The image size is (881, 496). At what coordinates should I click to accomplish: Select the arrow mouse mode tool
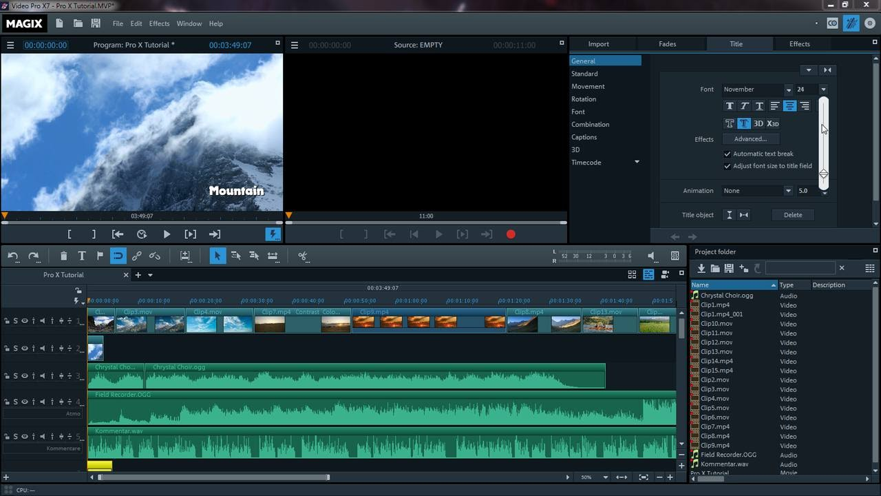point(217,256)
